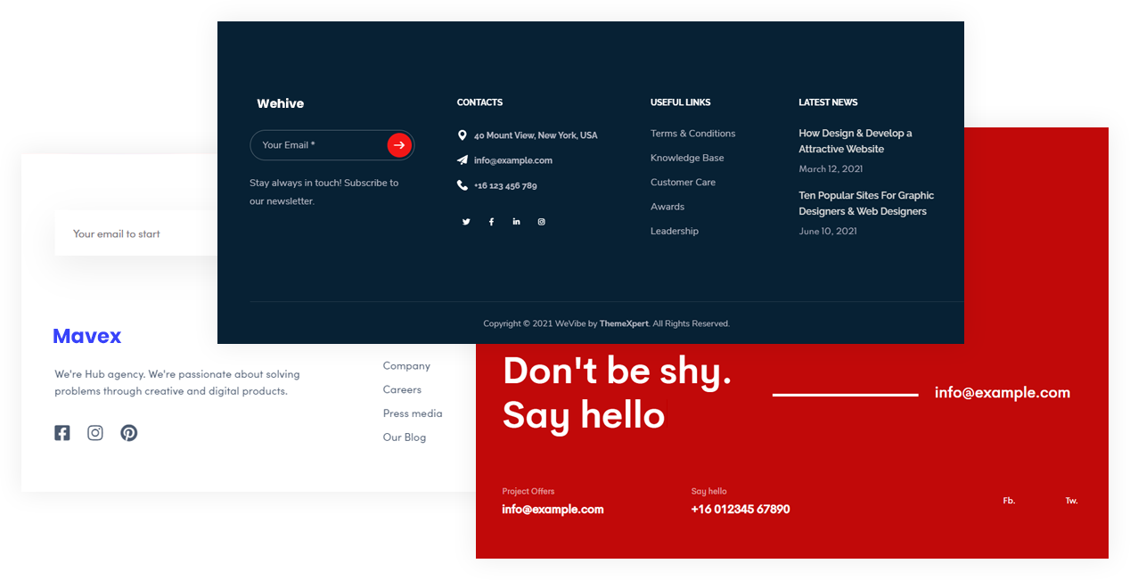The image size is (1130, 580).
Task: Open the Instagram icon in Mavex footer
Action: pos(95,433)
